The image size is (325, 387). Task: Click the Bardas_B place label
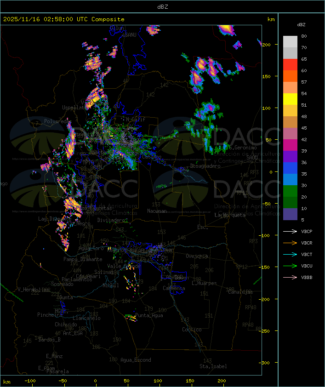click(49, 340)
